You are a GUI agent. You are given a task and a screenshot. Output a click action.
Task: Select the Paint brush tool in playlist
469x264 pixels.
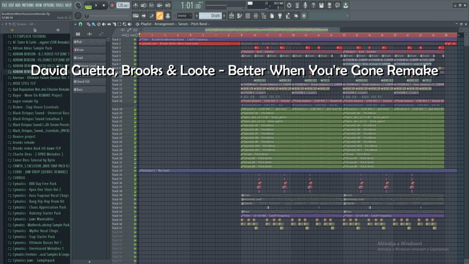point(93,24)
